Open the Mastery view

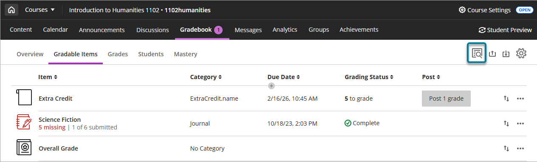pyautogui.click(x=186, y=54)
